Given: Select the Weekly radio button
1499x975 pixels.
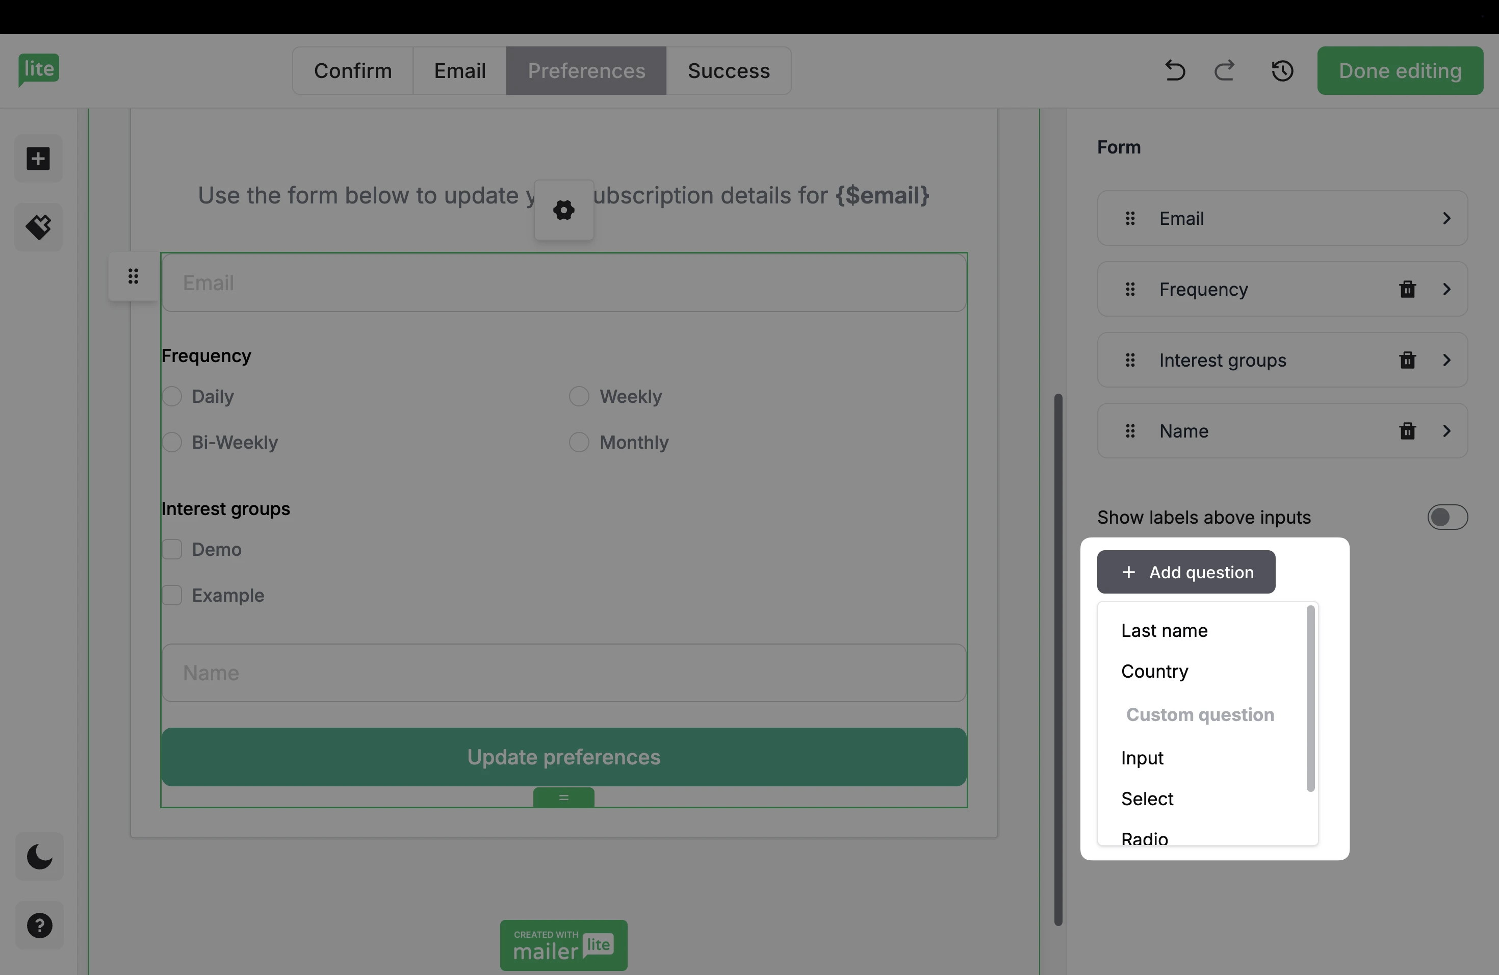Looking at the screenshot, I should [x=579, y=396].
